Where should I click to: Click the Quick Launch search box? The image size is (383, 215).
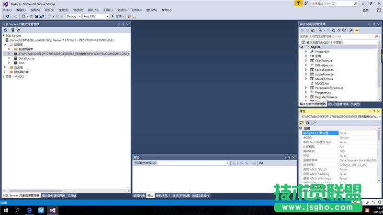click(x=334, y=4)
